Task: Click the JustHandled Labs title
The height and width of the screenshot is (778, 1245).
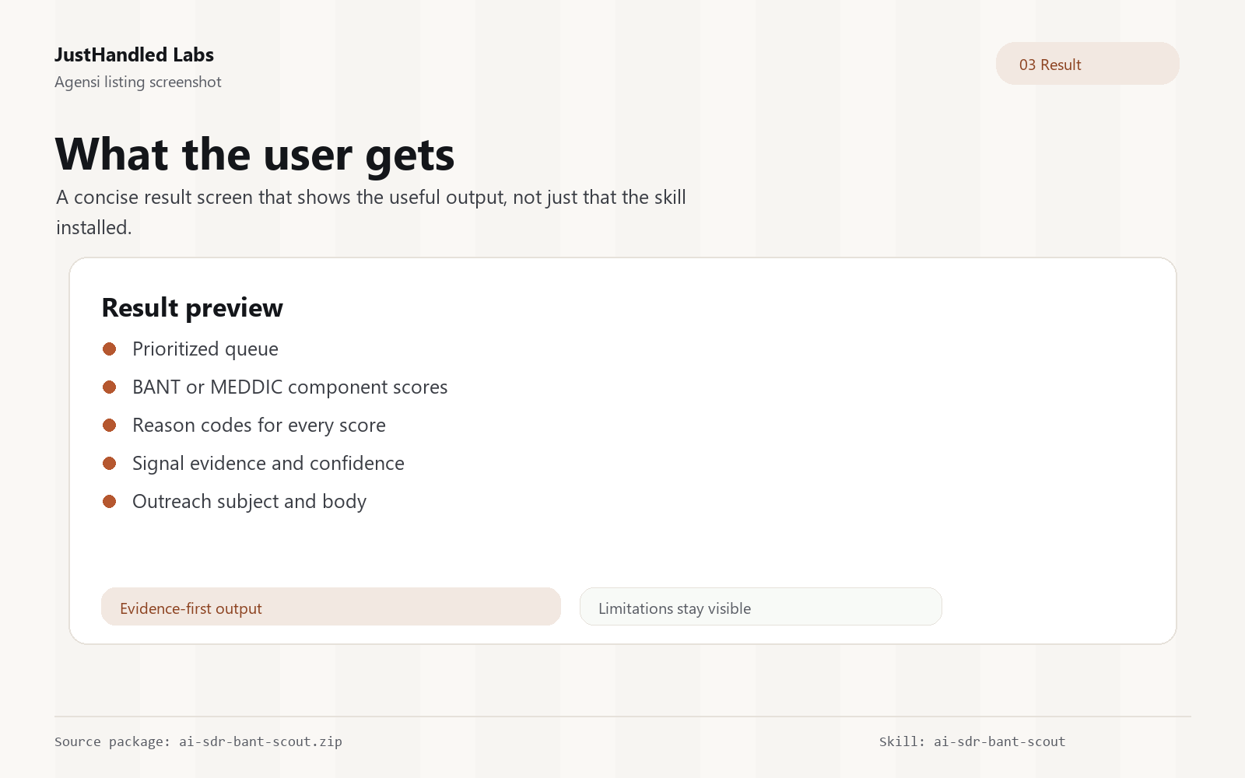Action: pyautogui.click(x=134, y=55)
